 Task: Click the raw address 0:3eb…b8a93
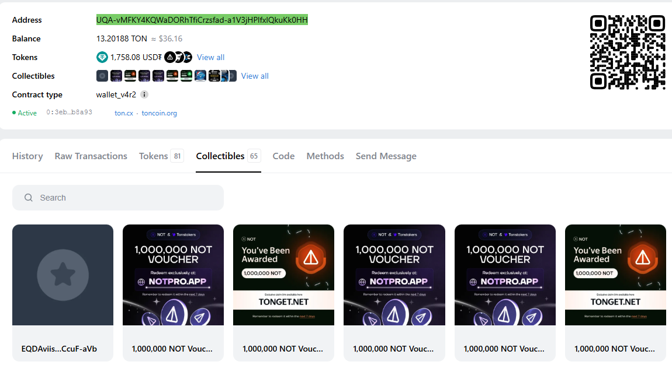point(69,113)
